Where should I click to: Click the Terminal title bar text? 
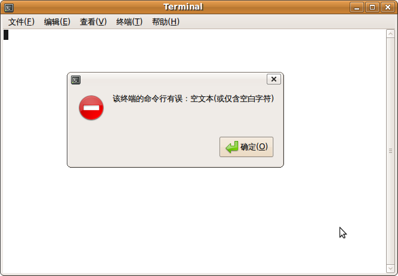point(183,7)
